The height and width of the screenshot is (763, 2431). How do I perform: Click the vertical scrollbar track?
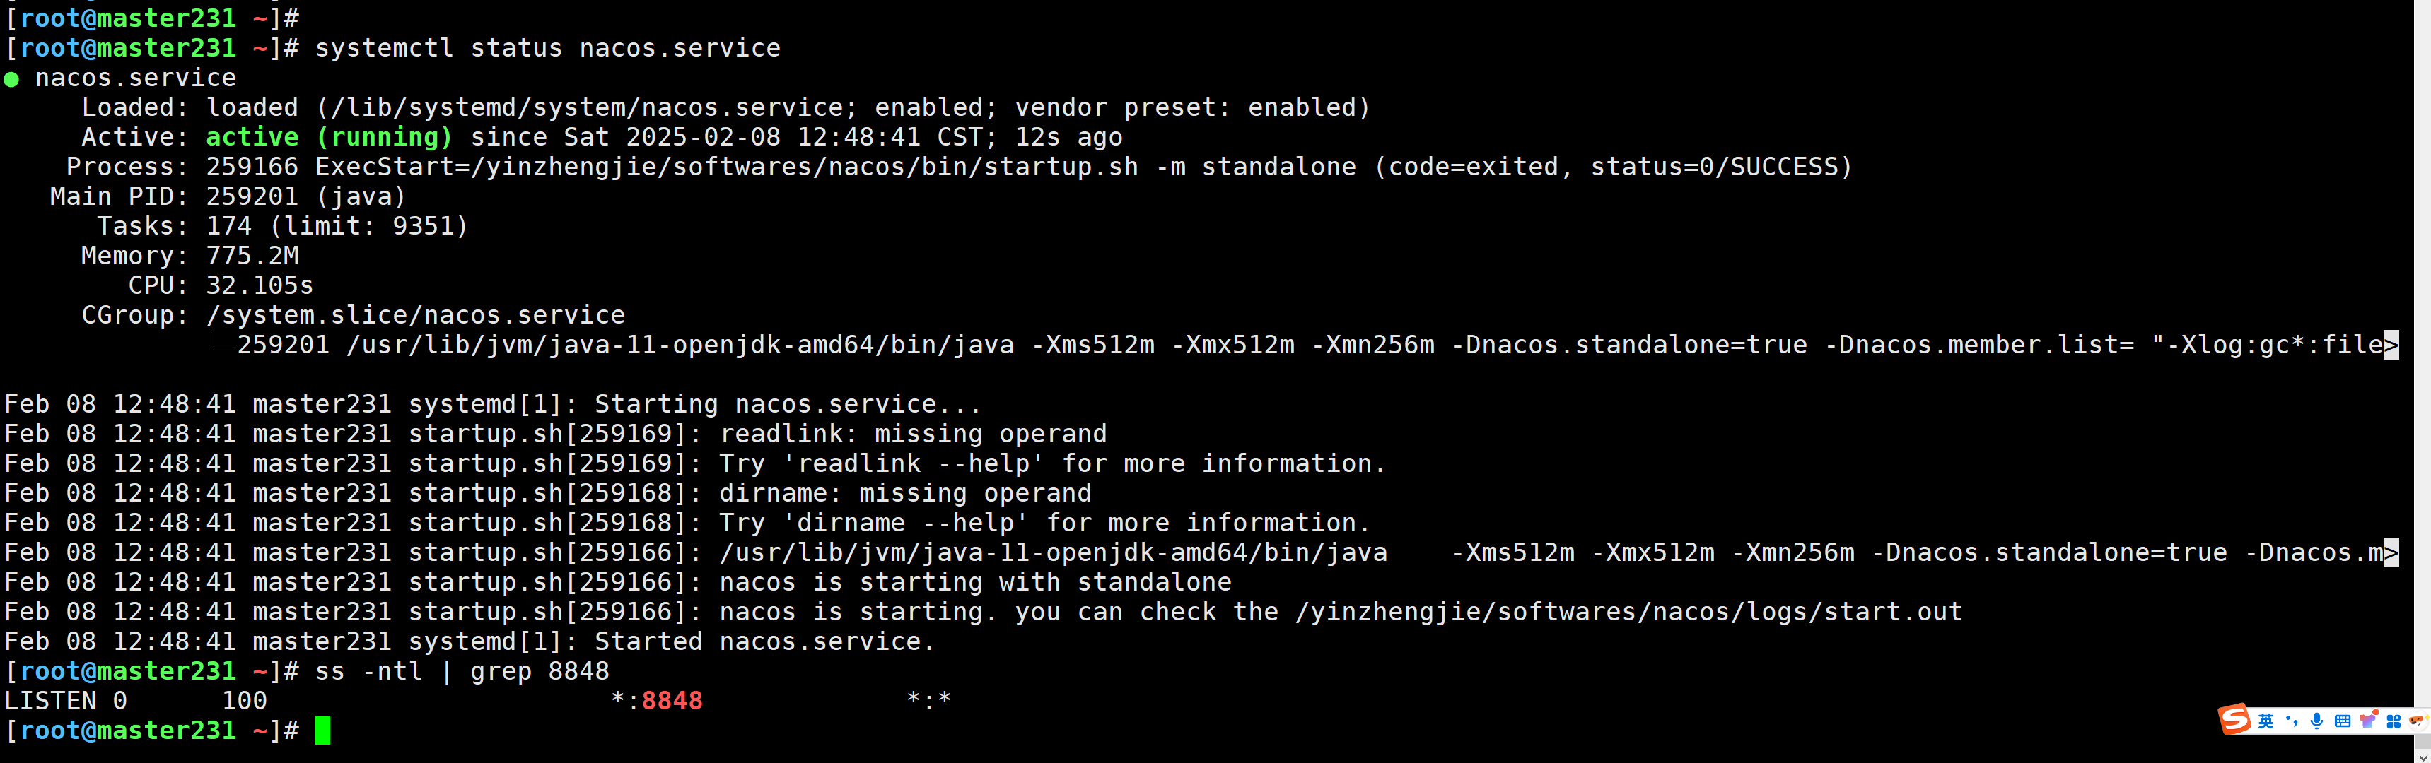tap(2423, 377)
